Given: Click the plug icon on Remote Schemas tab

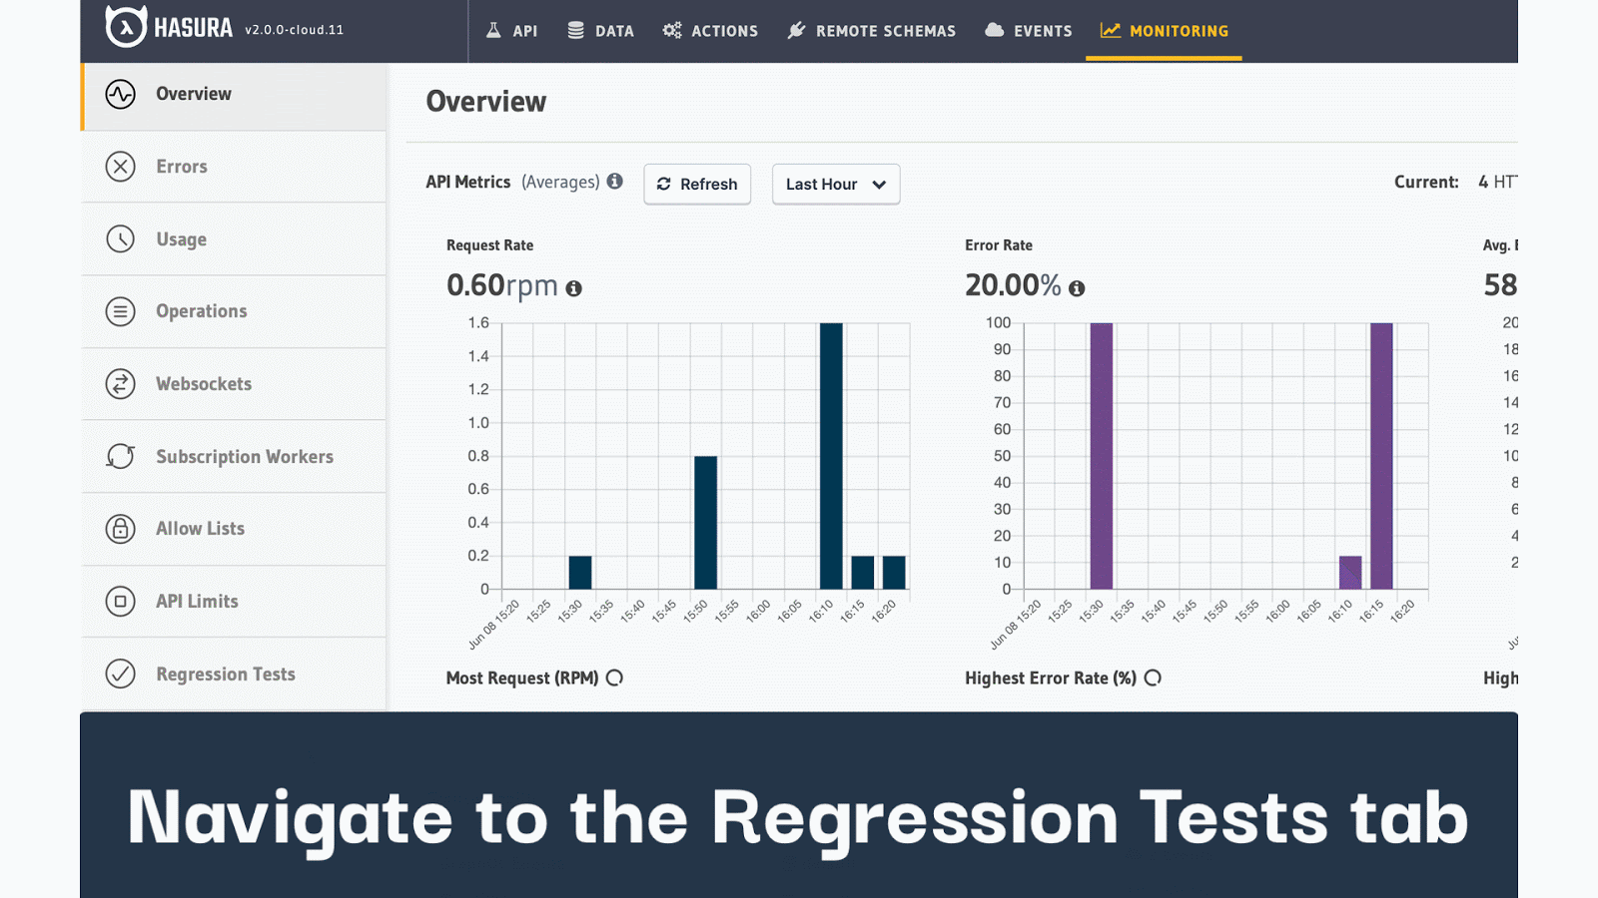Looking at the screenshot, I should [796, 30].
